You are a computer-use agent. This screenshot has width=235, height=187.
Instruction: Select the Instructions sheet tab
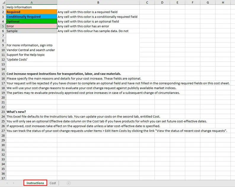[35, 183]
